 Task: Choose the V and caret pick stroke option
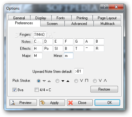pos(95,81)
